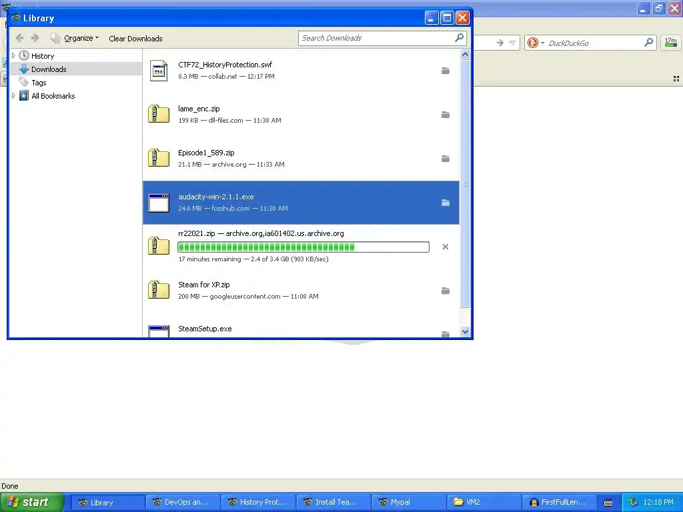Open containing folder for lame_enc.zip
The height and width of the screenshot is (512, 683).
point(445,115)
